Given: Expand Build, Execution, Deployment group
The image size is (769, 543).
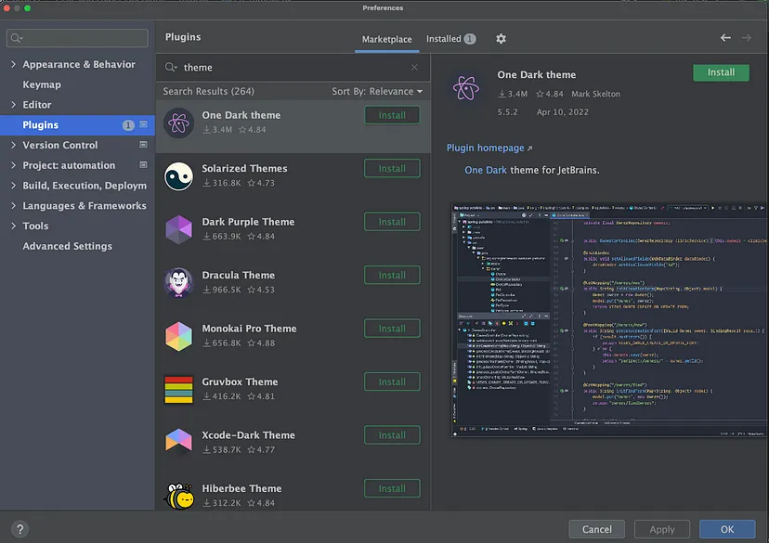Looking at the screenshot, I should 13,186.
